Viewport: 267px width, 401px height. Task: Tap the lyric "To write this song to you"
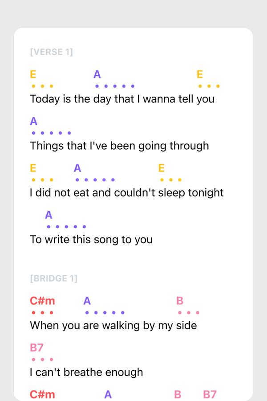[x=91, y=239]
